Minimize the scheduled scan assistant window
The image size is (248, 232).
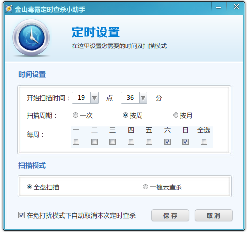[x=218, y=7]
